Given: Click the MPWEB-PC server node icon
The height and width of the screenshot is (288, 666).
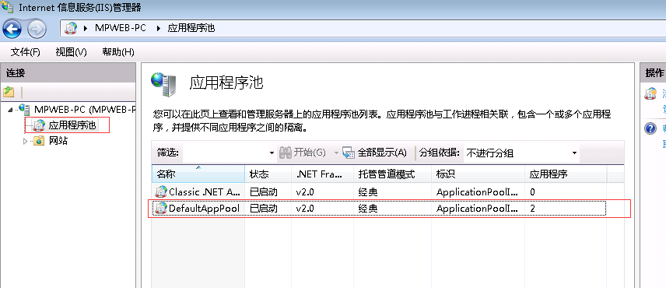Looking at the screenshot, I should coord(24,109).
